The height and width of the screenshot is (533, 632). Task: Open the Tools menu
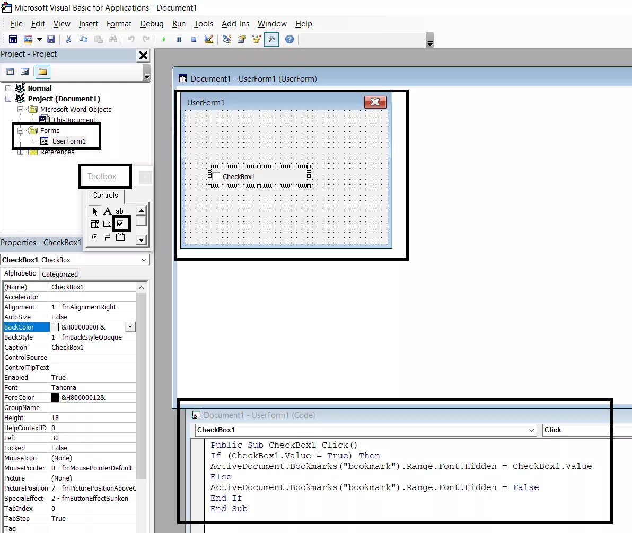click(204, 24)
